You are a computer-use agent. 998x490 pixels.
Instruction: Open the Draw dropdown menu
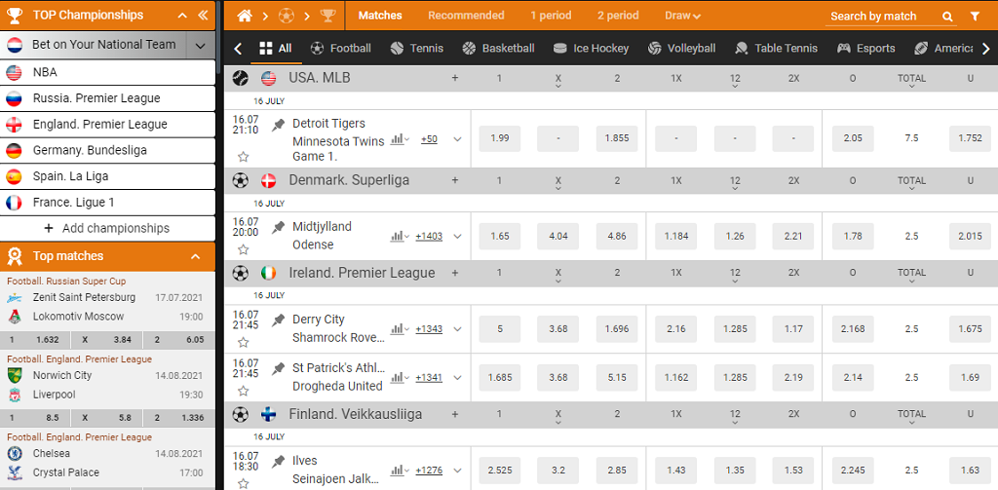(x=683, y=16)
